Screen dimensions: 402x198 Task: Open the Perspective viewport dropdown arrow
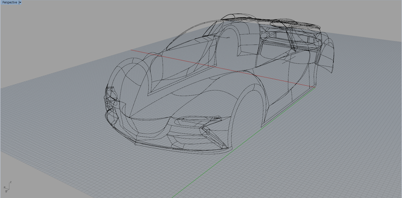(20, 3)
